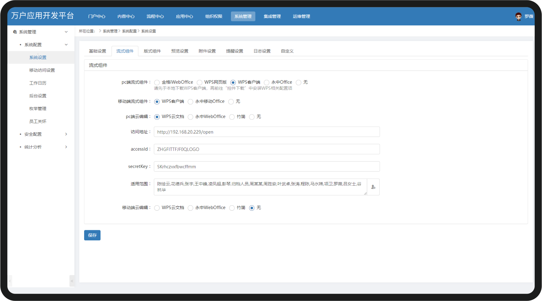Image resolution: width=542 pixels, height=301 pixels.
Task: Open the 日志设置 tab
Action: point(262,51)
